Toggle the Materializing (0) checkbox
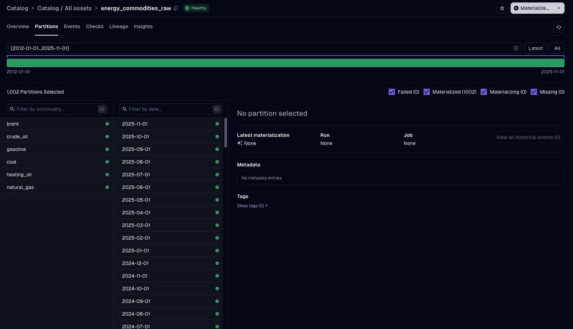573x329 pixels. pyautogui.click(x=484, y=92)
